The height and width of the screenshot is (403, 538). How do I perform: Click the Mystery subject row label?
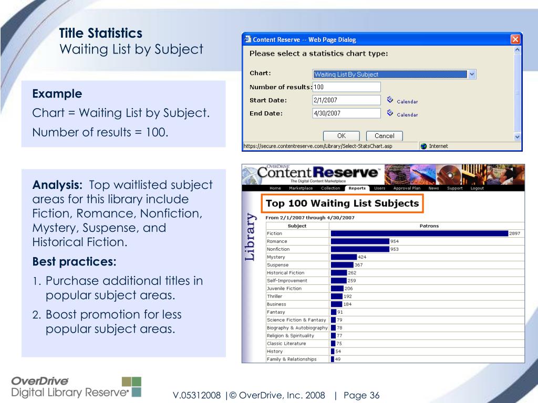click(x=276, y=257)
